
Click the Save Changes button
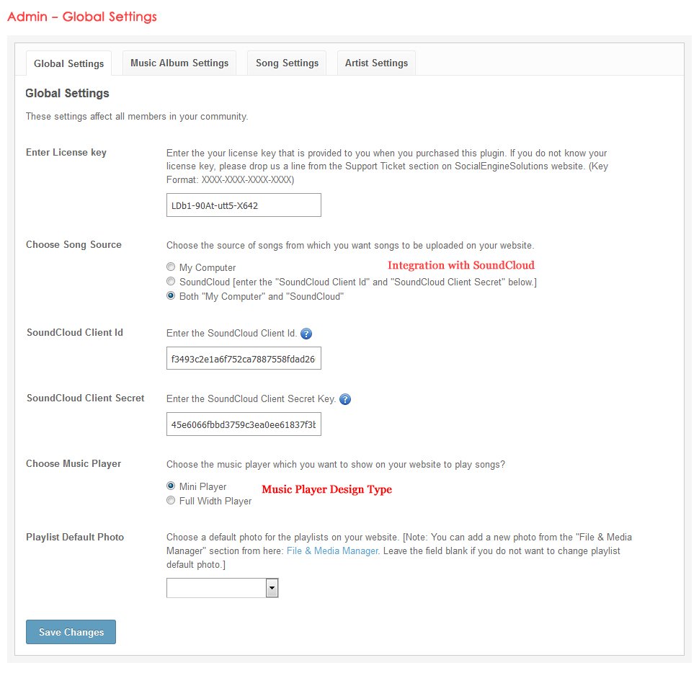pos(71,632)
